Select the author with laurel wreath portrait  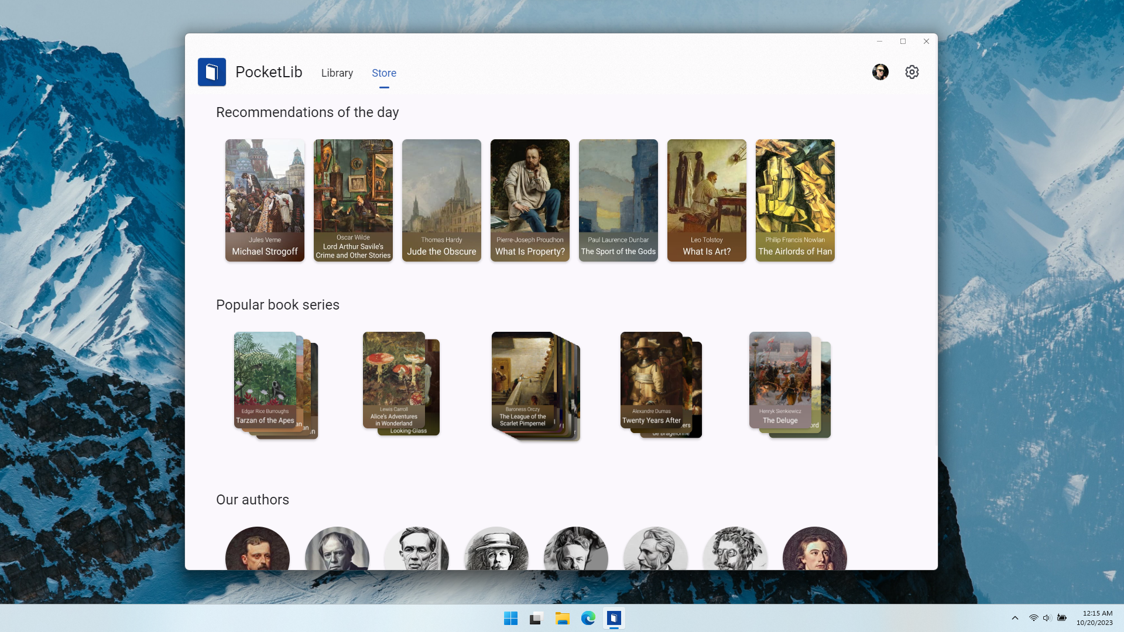(x=735, y=549)
